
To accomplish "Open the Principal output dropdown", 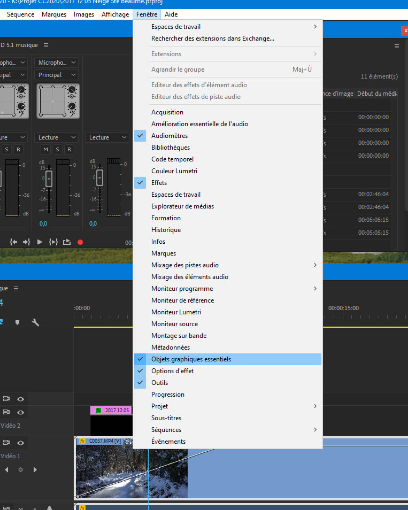I will [x=57, y=75].
